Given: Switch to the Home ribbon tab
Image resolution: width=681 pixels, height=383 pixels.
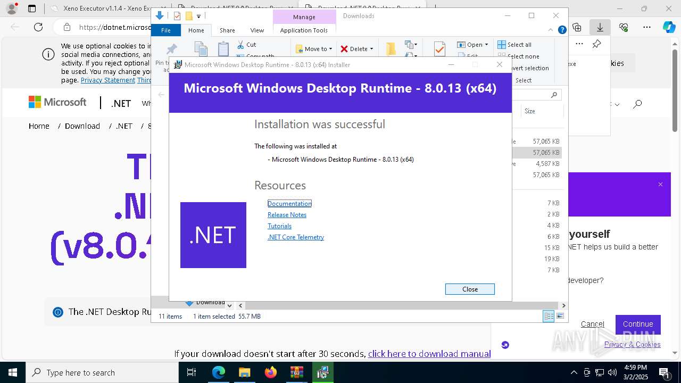Looking at the screenshot, I should pyautogui.click(x=196, y=30).
